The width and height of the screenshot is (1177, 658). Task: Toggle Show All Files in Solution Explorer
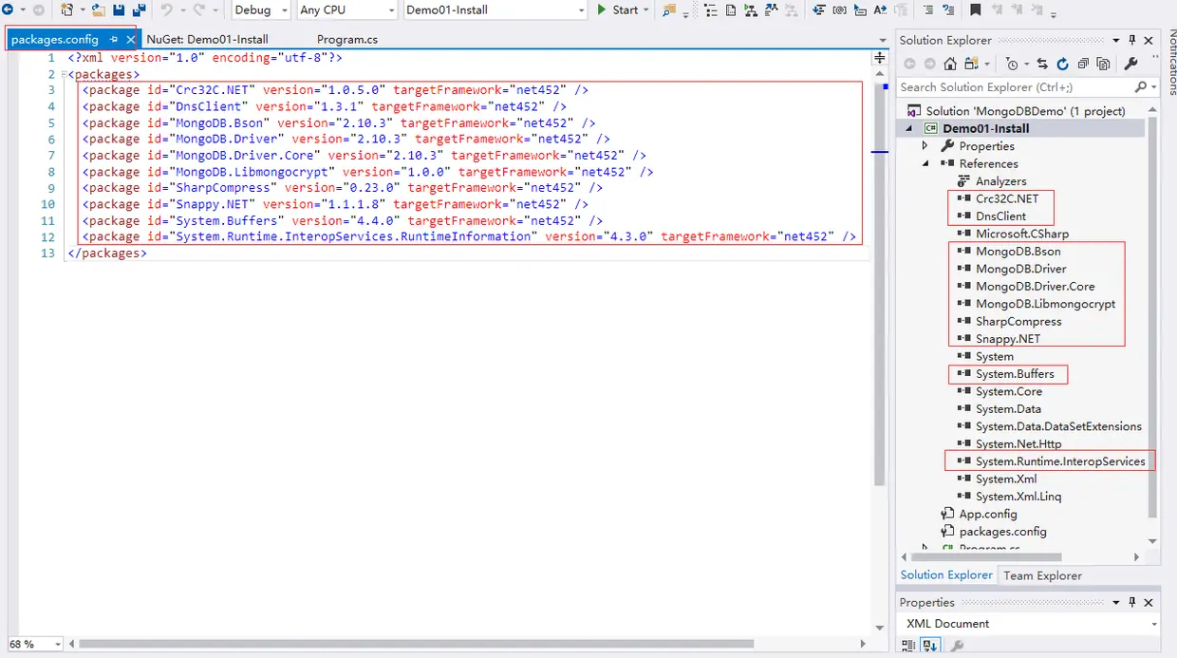pos(1103,64)
